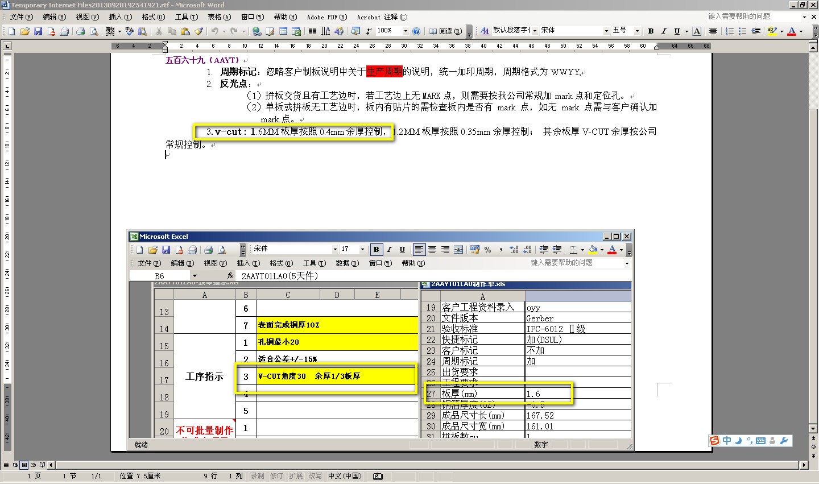Click the Sogou 中 input mode indicator
819x484 pixels.
pyautogui.click(x=727, y=441)
